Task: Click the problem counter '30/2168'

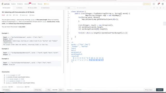Action: point(55,90)
